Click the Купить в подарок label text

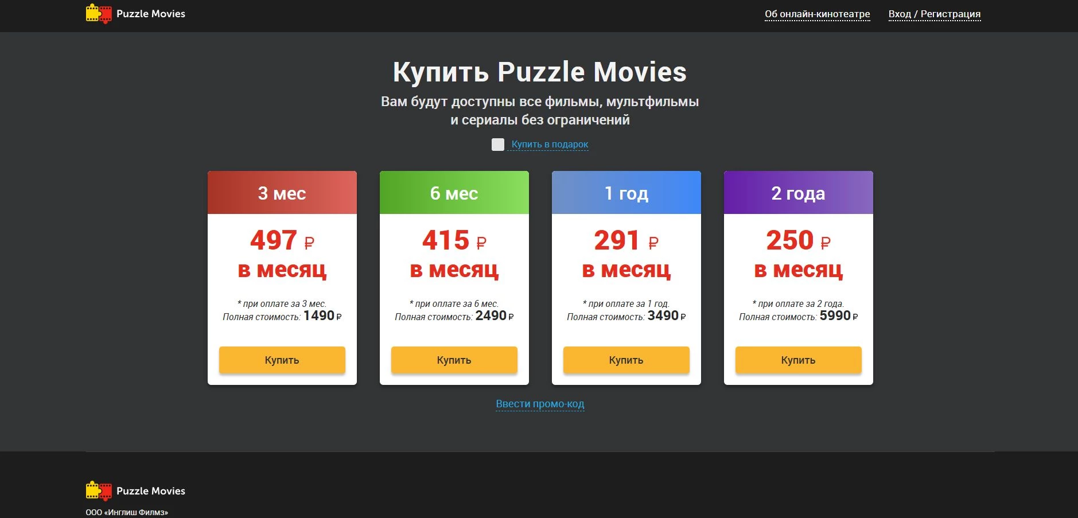(549, 144)
